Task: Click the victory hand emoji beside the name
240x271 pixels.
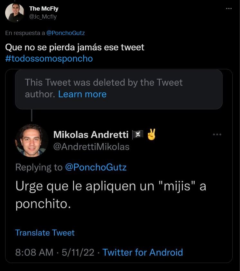Action: (x=151, y=134)
